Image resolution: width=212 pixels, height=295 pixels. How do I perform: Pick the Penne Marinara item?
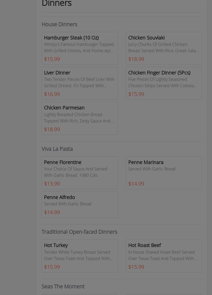(146, 162)
